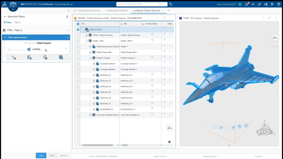Viewport: 283px width, 159px height.
Task: Collapse the Selected Filters triangle
Action: tap(5, 16)
